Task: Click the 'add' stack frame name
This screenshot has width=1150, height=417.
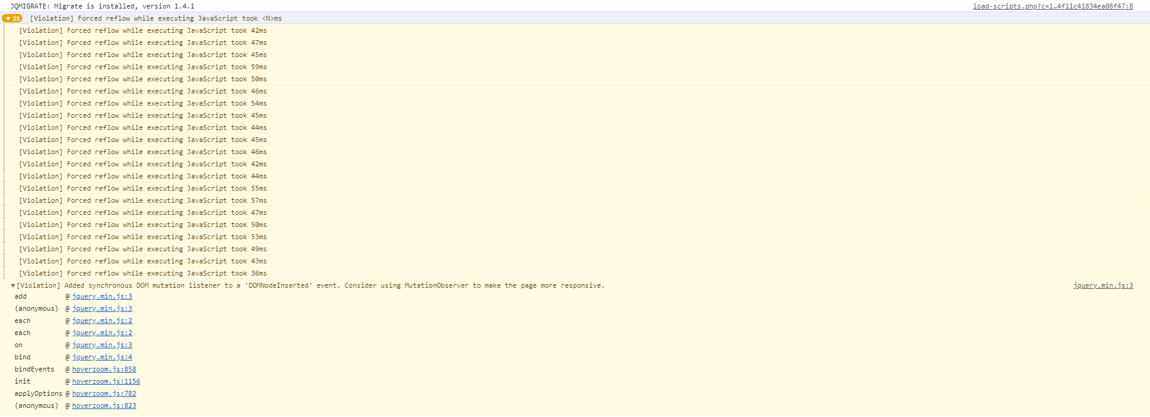Action: pos(21,296)
